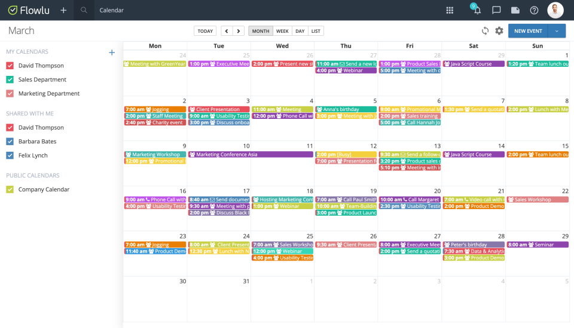Toggle David Thompson under My Calendars
The image size is (574, 328).
tap(10, 66)
